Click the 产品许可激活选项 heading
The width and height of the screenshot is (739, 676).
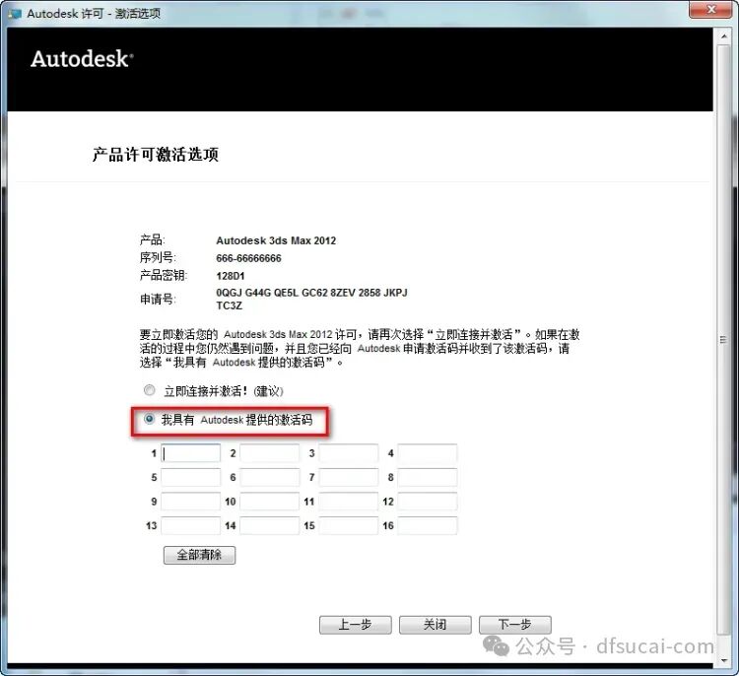point(155,154)
